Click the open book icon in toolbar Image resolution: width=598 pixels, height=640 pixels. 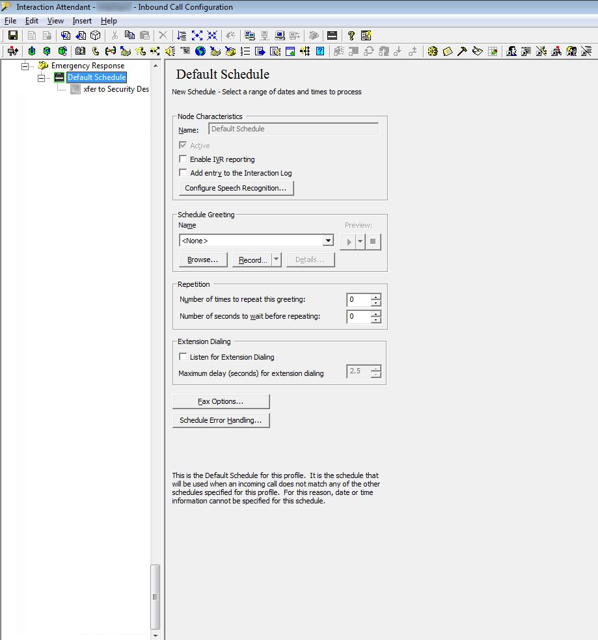pos(81,51)
